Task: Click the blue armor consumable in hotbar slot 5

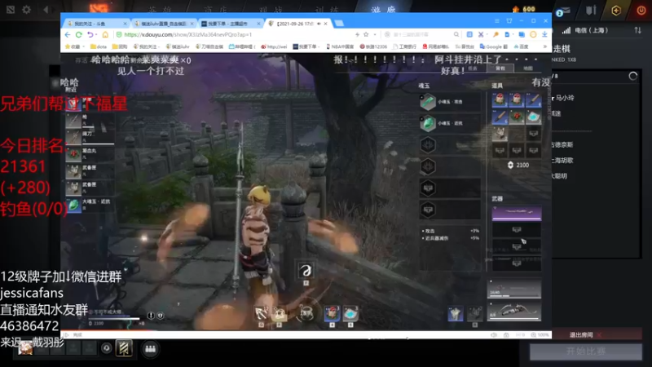Action: 350,313
